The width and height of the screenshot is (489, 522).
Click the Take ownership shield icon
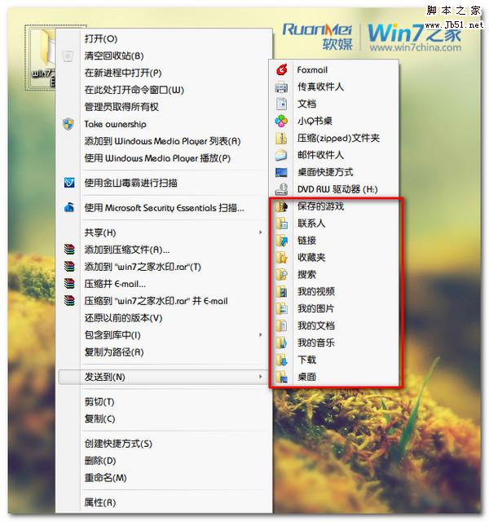click(68, 124)
